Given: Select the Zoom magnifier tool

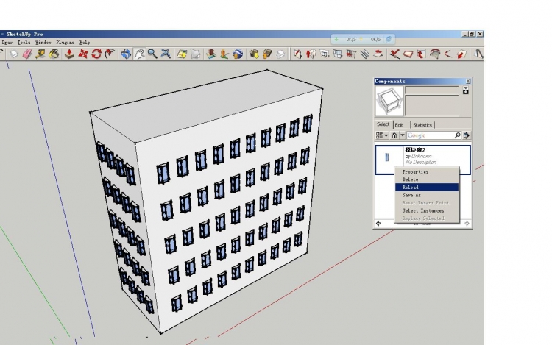Looking at the screenshot, I should tap(152, 54).
